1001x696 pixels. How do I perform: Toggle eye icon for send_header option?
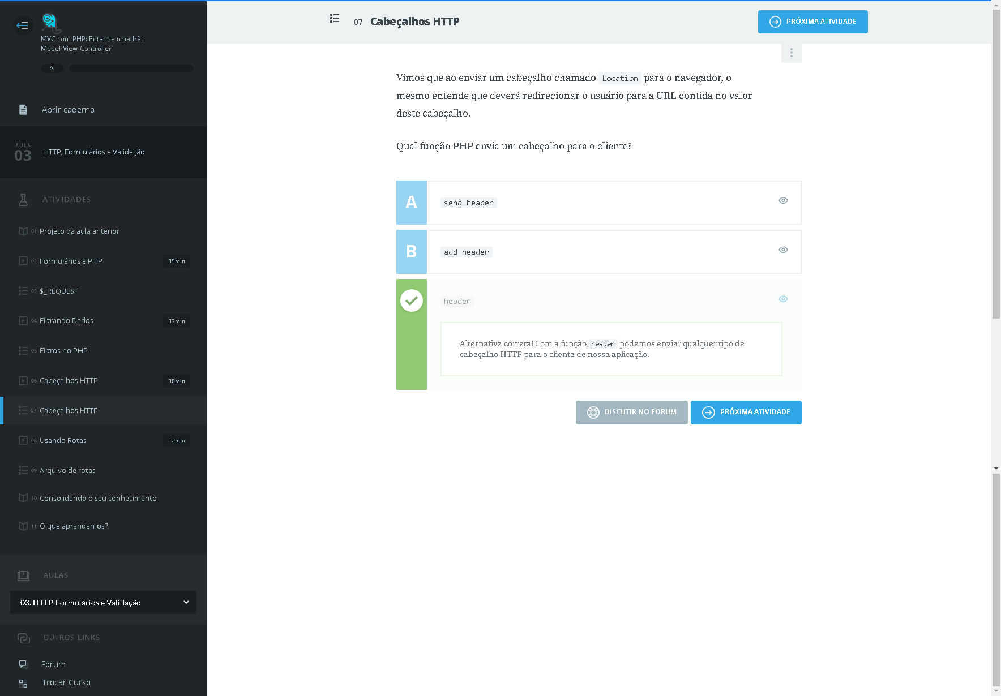click(x=783, y=200)
